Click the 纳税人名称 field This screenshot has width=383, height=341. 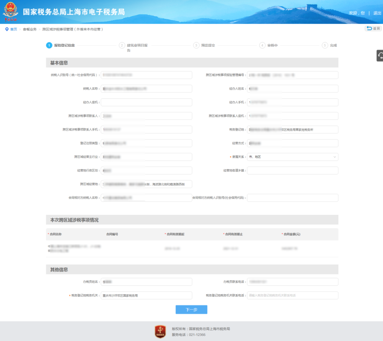pyautogui.click(x=146, y=89)
